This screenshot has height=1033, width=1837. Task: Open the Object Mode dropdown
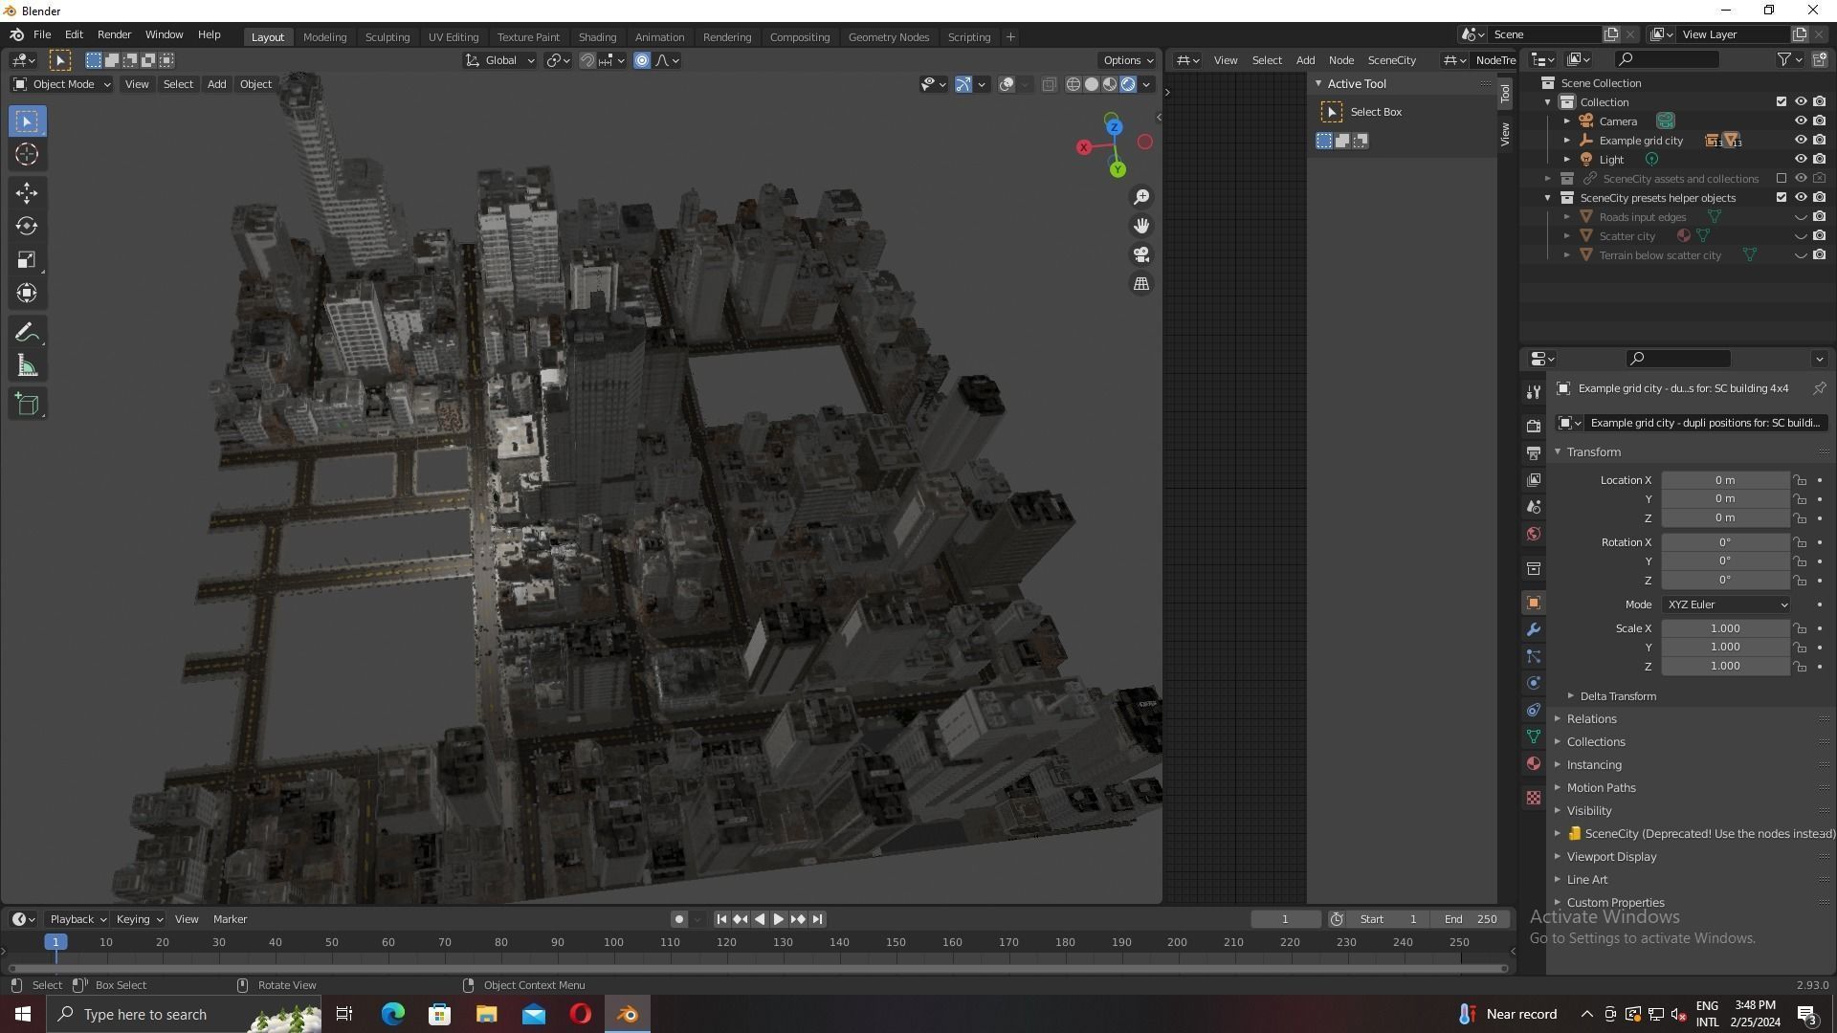click(62, 84)
